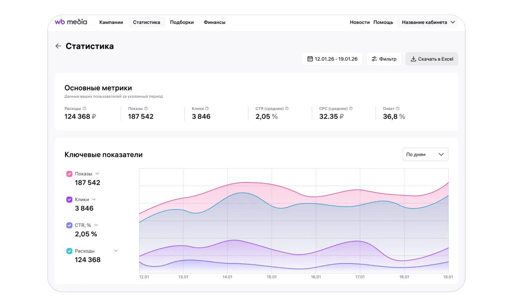Open the По дням period dropdown
This screenshot has width=513, height=306.
(x=425, y=155)
